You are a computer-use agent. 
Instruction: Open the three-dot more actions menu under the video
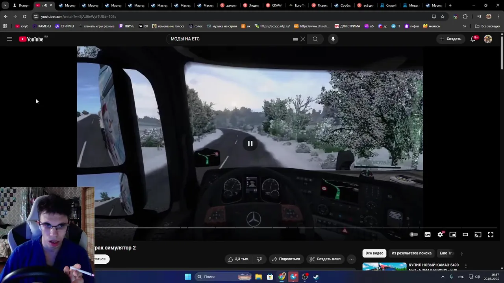click(x=351, y=259)
